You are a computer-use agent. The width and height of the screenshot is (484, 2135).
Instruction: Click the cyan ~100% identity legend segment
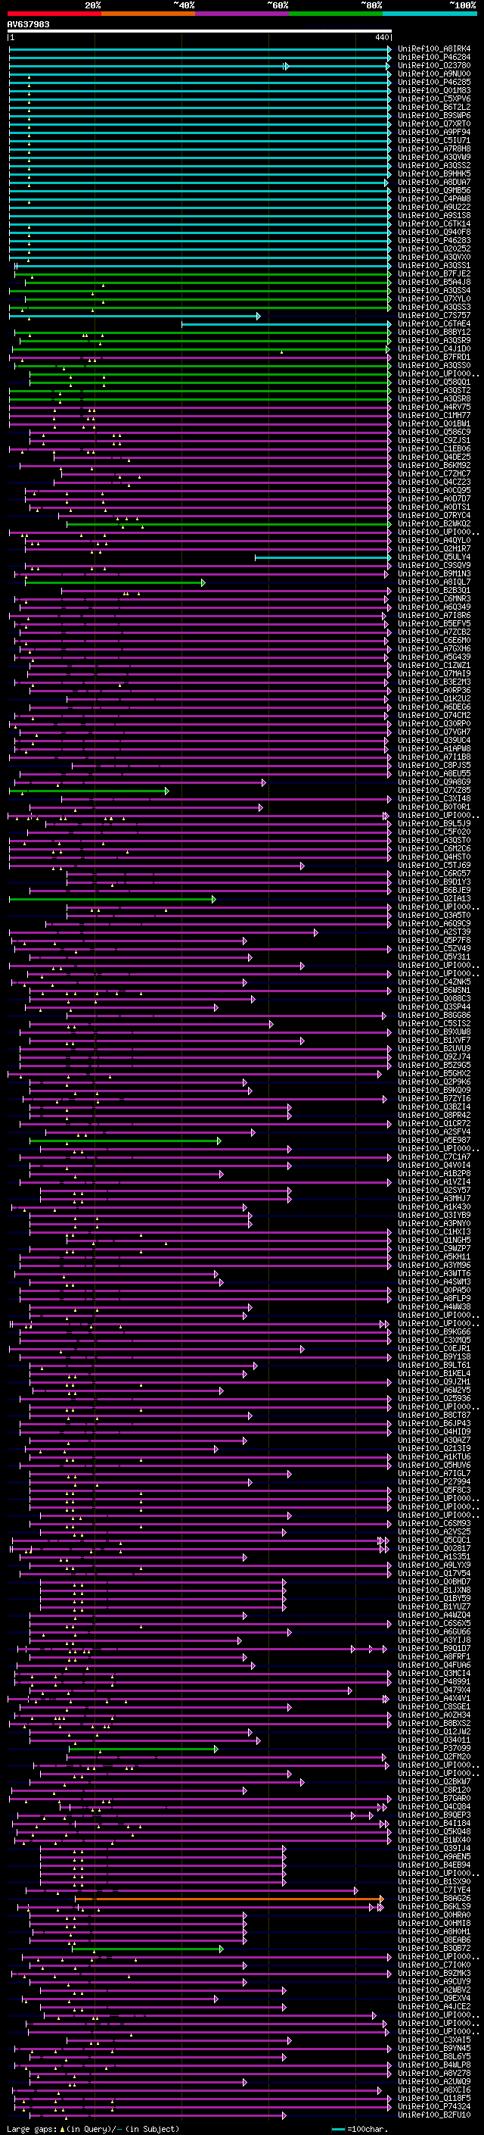(430, 14)
